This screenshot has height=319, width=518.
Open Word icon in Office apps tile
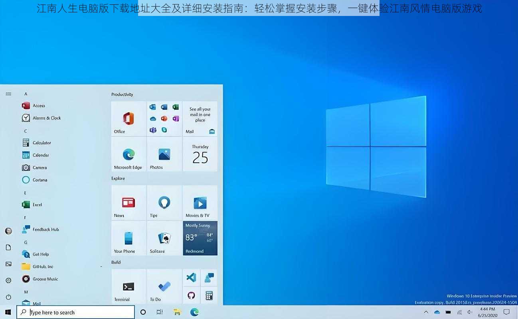tap(164, 107)
